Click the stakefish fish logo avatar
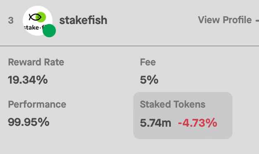Image resolution: width=259 pixels, height=154 pixels. point(38,21)
